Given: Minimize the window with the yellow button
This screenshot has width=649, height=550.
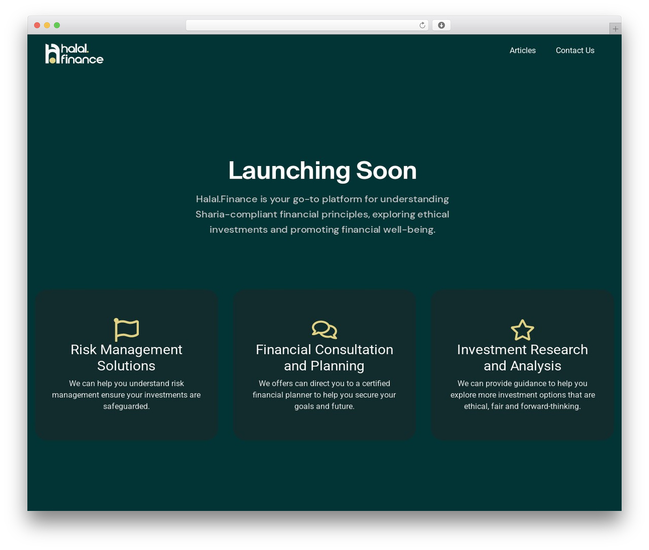Looking at the screenshot, I should coord(47,25).
